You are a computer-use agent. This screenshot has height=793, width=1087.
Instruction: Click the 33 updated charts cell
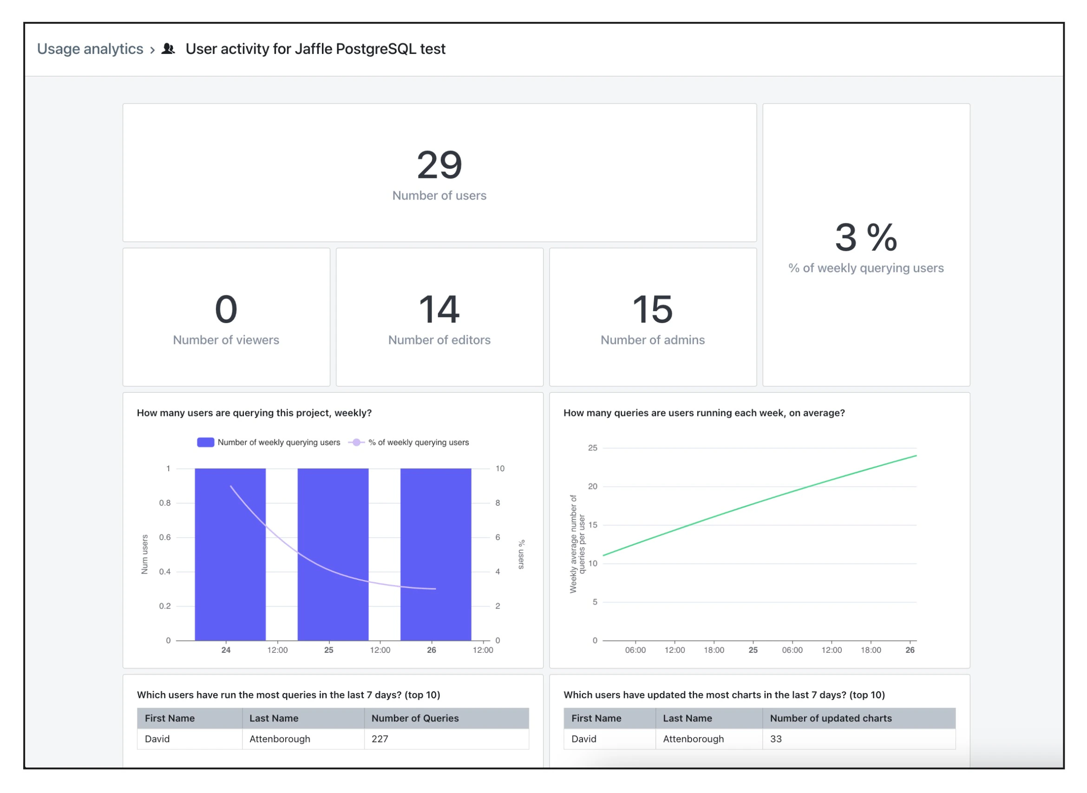(x=776, y=739)
